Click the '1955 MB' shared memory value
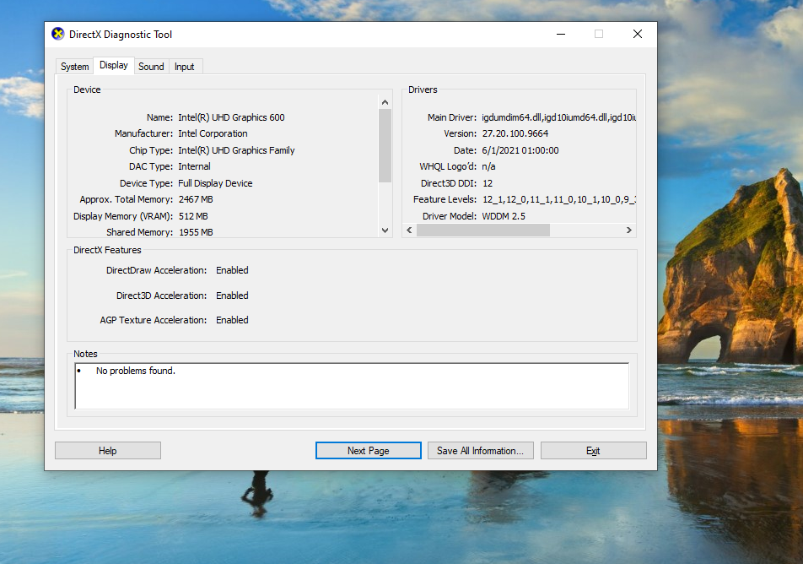803x564 pixels. (x=196, y=232)
